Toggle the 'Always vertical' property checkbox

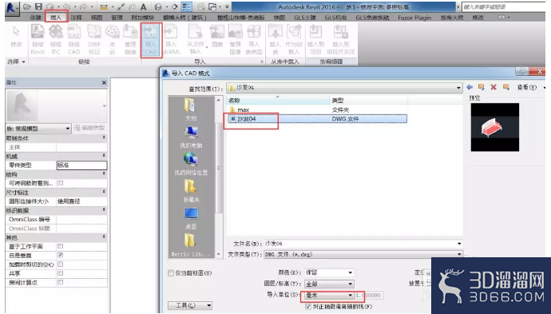pyautogui.click(x=61, y=256)
